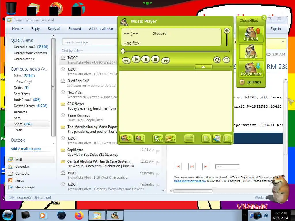Click the remove item from playlist icon

(x=189, y=139)
